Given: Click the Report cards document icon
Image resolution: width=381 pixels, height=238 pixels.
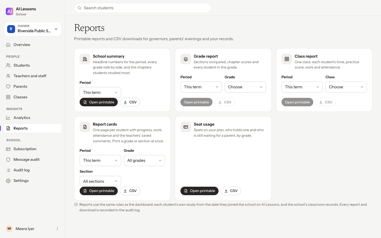Looking at the screenshot, I should pyautogui.click(x=85, y=127).
